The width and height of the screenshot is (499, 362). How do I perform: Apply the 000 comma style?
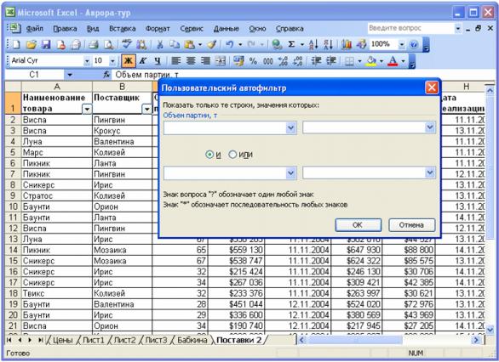point(268,60)
